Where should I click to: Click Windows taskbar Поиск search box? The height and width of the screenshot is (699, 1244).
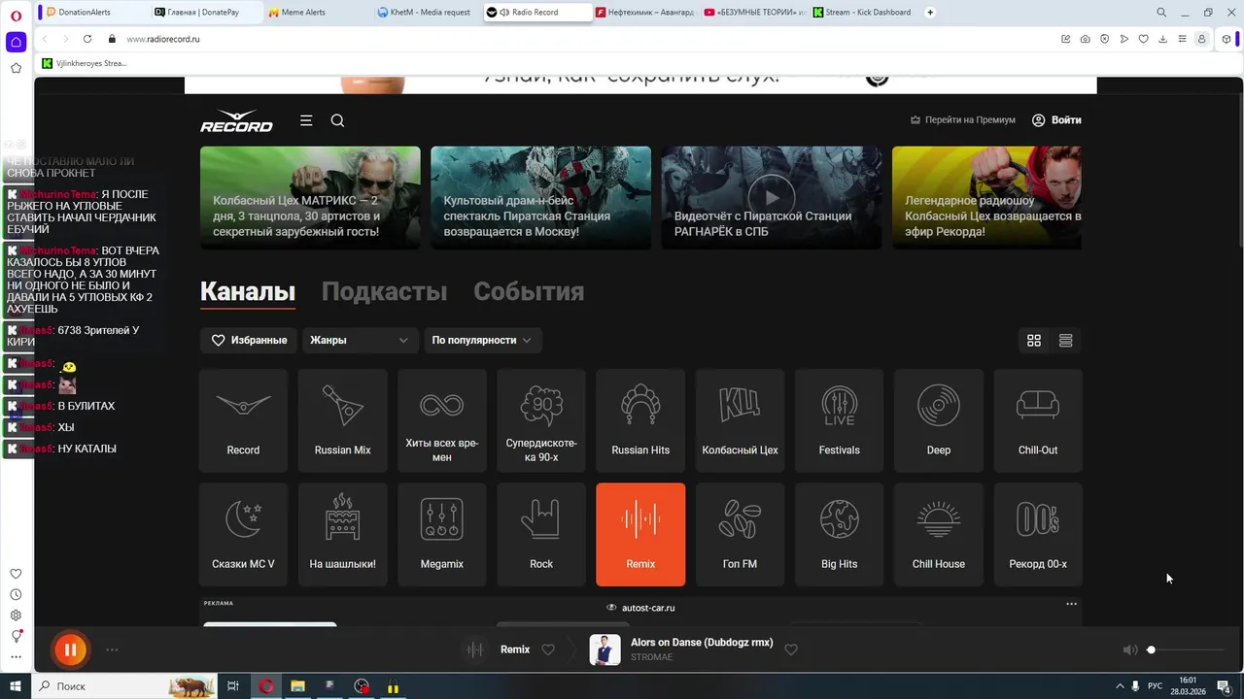tap(126, 686)
